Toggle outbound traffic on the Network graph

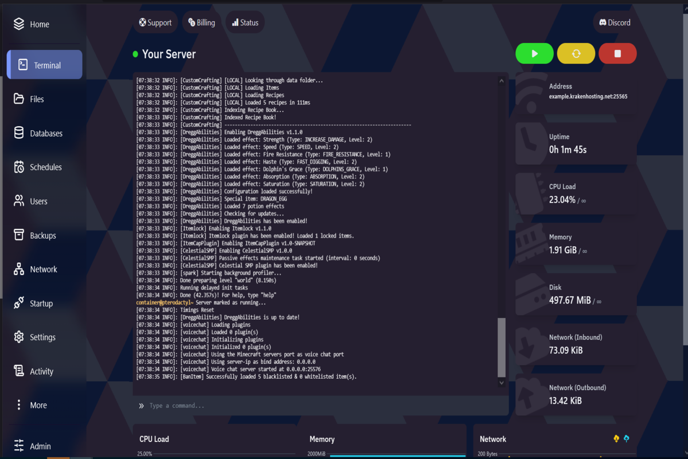[626, 439]
